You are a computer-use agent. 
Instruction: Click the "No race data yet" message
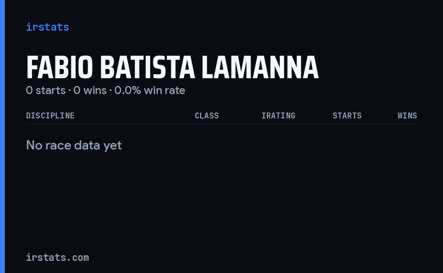(x=74, y=145)
